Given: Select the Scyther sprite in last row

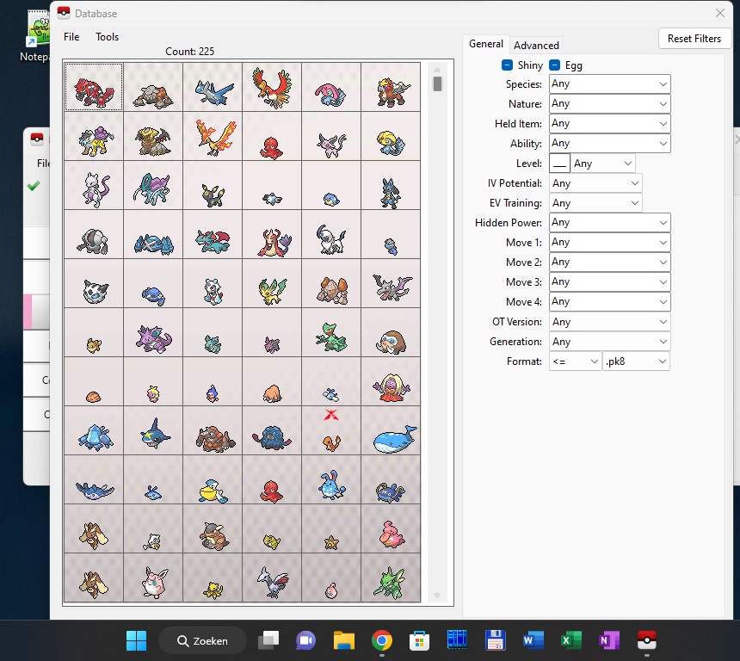Looking at the screenshot, I should 391,578.
